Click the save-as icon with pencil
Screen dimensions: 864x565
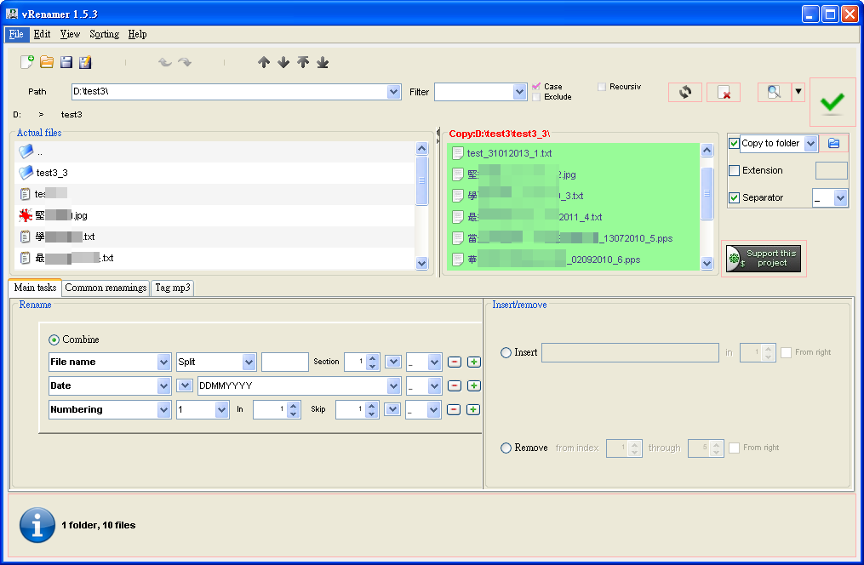coord(85,62)
